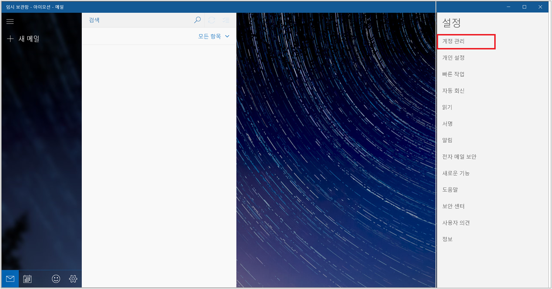552x289 pixels.
Task: Maximize the Mail window
Action: click(524, 7)
